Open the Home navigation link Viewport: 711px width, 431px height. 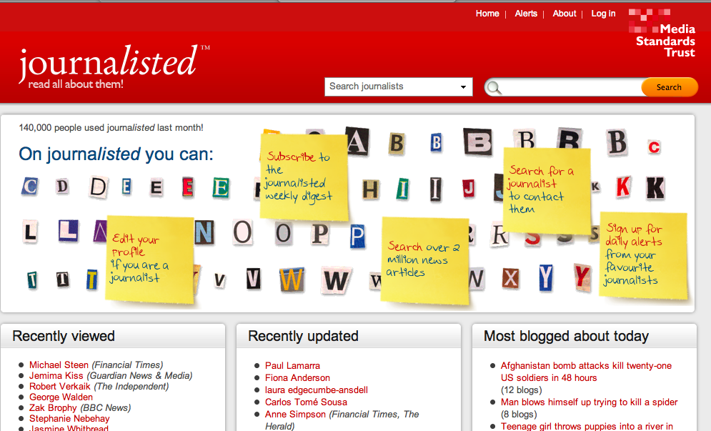pyautogui.click(x=487, y=14)
